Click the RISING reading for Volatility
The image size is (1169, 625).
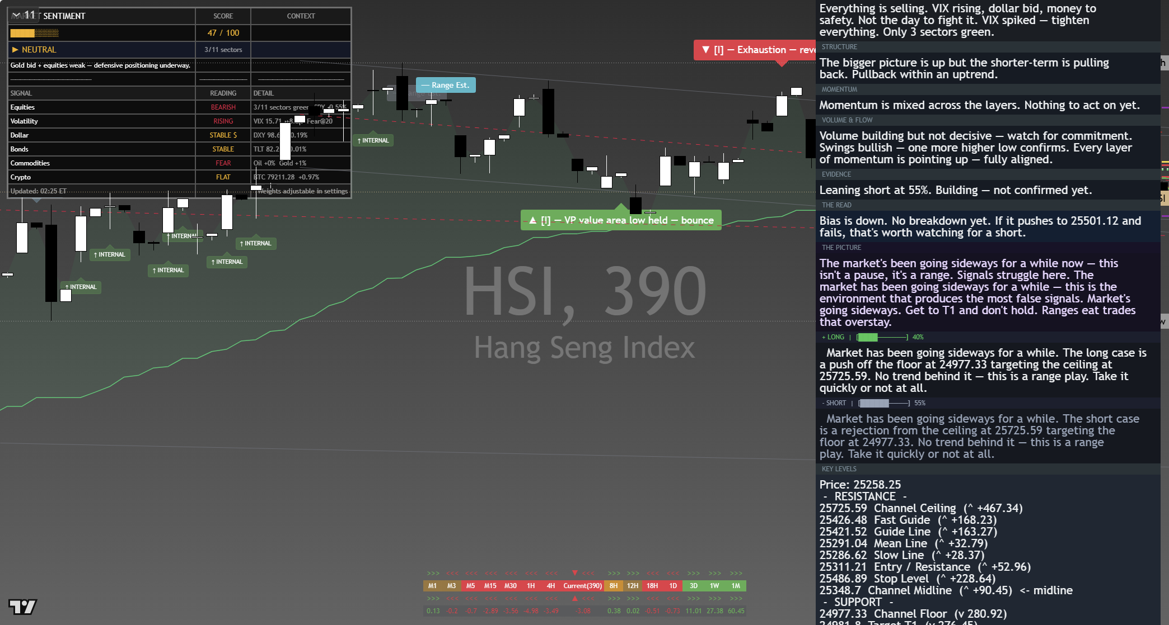223,121
